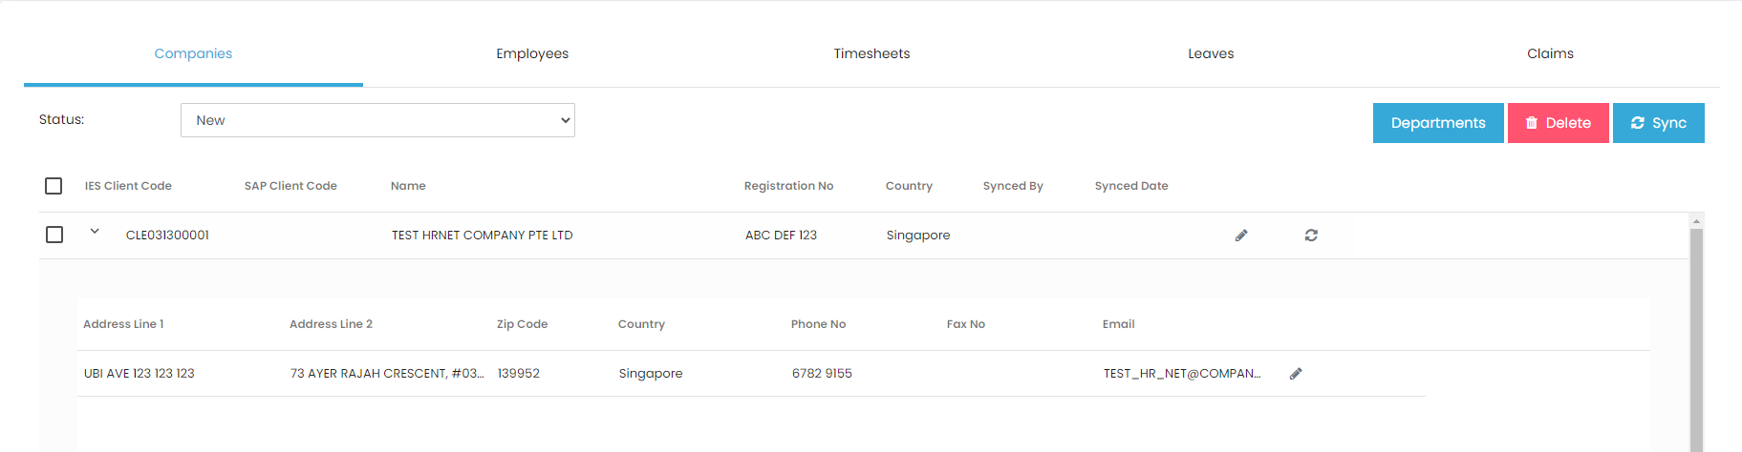
Task: Click the trash icon on the Delete button
Action: click(1532, 123)
